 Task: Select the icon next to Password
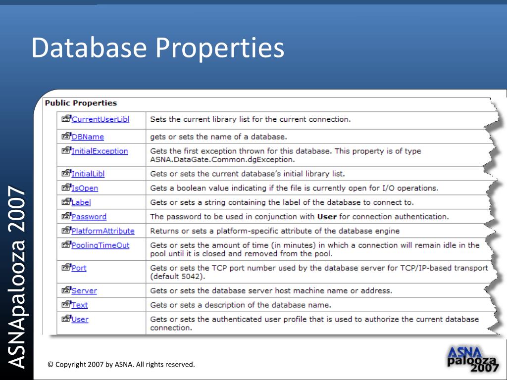[x=66, y=216]
